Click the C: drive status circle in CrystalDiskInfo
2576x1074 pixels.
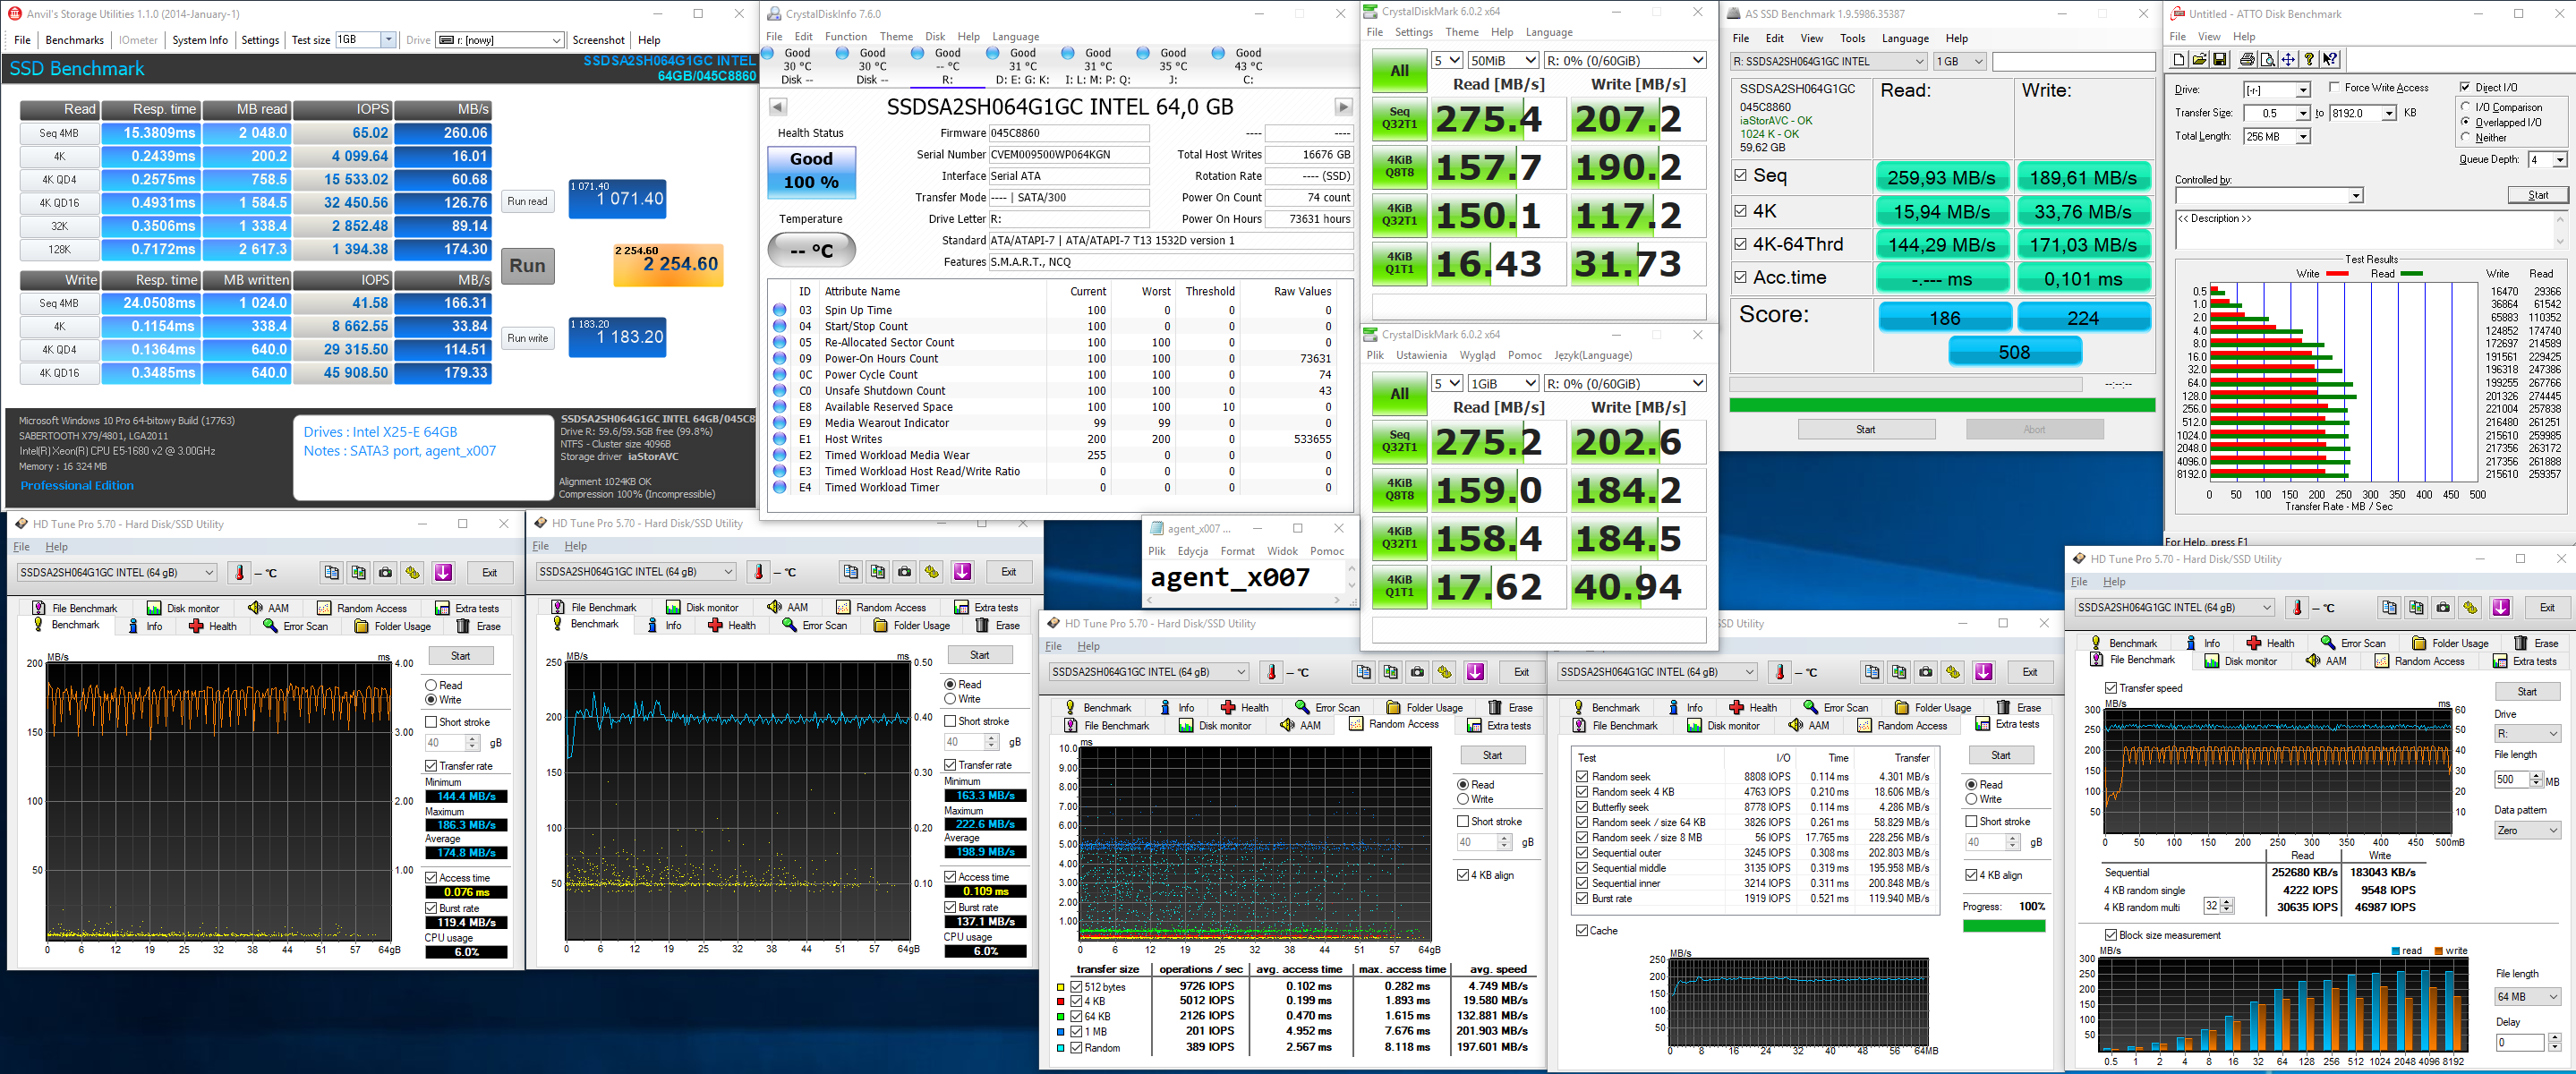(x=1217, y=53)
